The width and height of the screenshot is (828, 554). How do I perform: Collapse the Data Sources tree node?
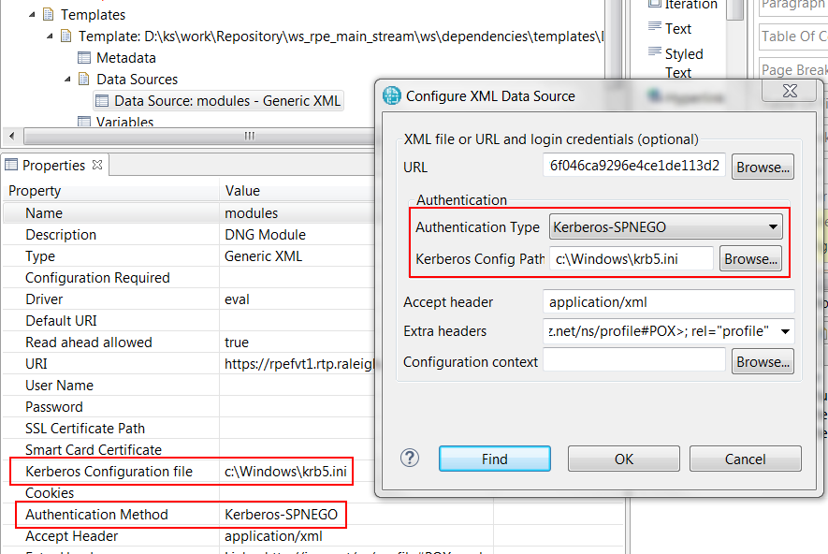pyautogui.click(x=68, y=80)
